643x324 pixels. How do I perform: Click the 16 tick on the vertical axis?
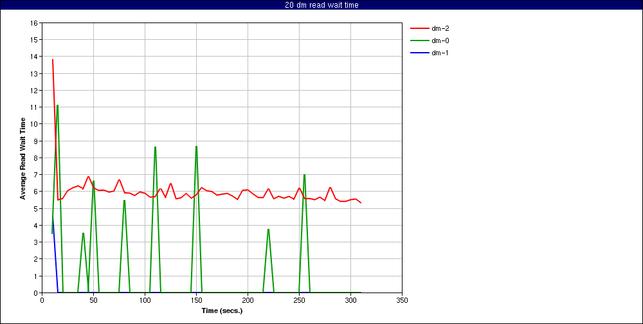[34, 23]
